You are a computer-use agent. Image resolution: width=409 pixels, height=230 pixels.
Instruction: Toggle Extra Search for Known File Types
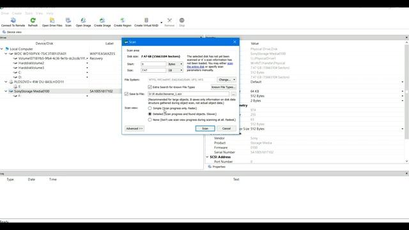[150, 87]
